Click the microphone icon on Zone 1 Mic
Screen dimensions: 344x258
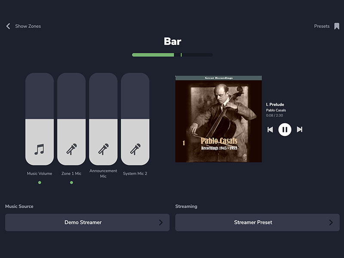[x=71, y=149]
